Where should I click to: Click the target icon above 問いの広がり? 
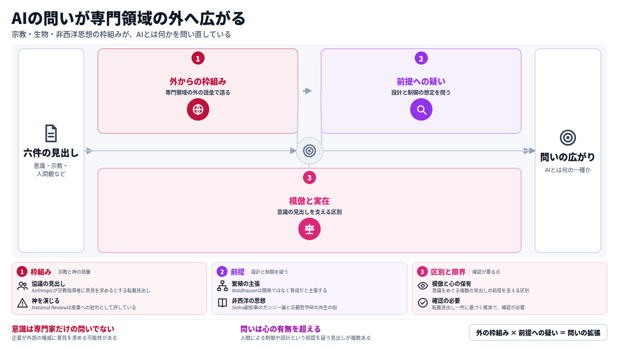coord(568,138)
